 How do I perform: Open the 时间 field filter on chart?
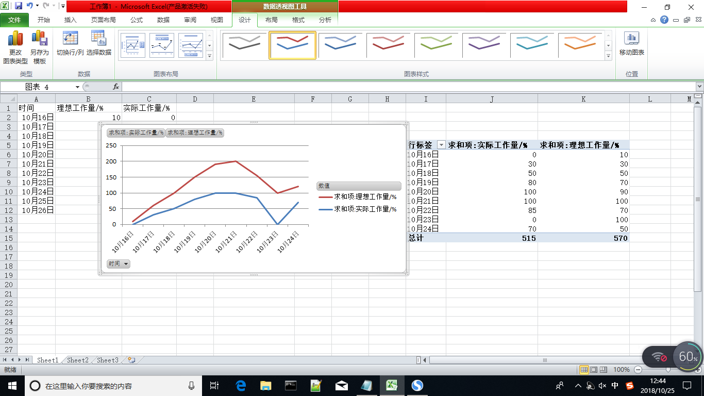click(x=118, y=264)
